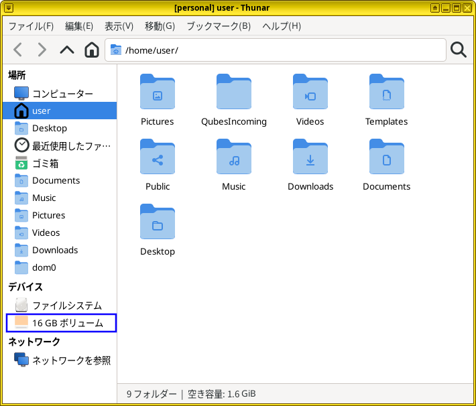476x406 pixels.
Task: Select the Downloads folder icon in main view
Action: click(310, 157)
